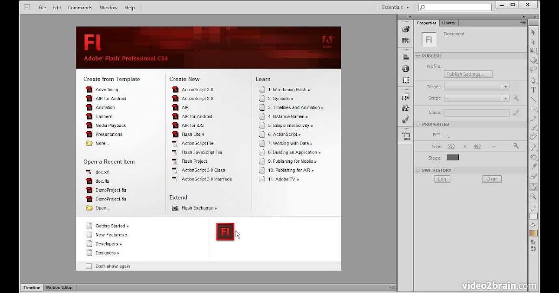The image size is (559, 293).
Task: Open the Align panel icon
Action: (406, 57)
